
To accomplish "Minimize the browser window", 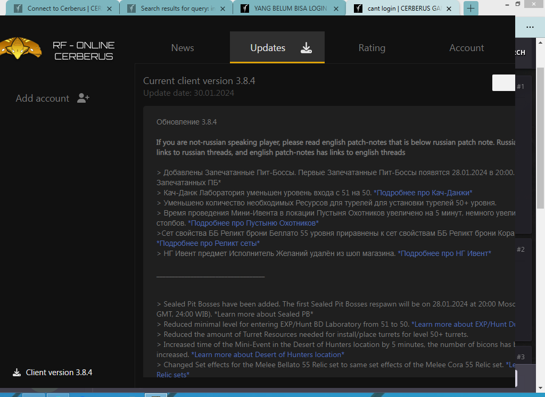I will pos(507,4).
